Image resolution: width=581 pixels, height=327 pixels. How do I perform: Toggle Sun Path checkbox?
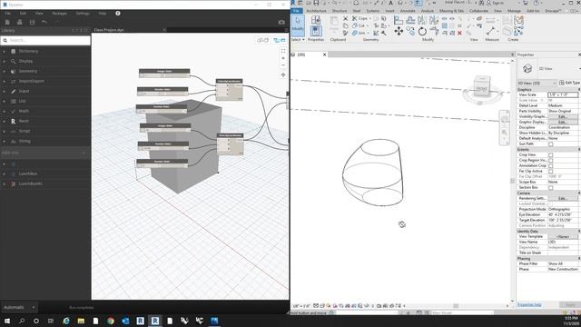pyautogui.click(x=551, y=144)
